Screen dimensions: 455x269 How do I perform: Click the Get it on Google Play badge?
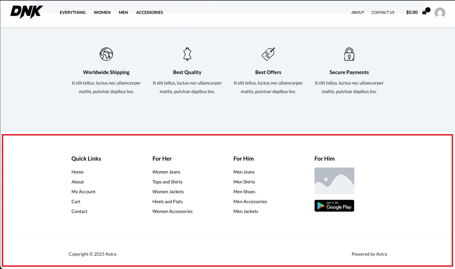tap(334, 206)
